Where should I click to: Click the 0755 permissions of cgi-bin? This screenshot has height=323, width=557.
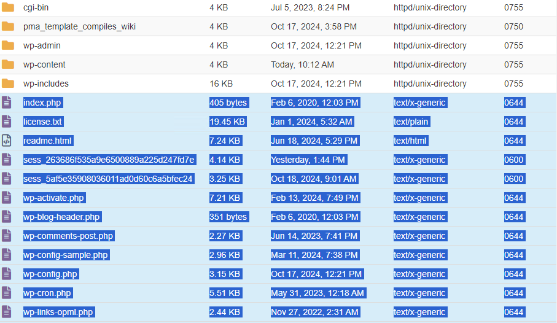click(x=513, y=7)
